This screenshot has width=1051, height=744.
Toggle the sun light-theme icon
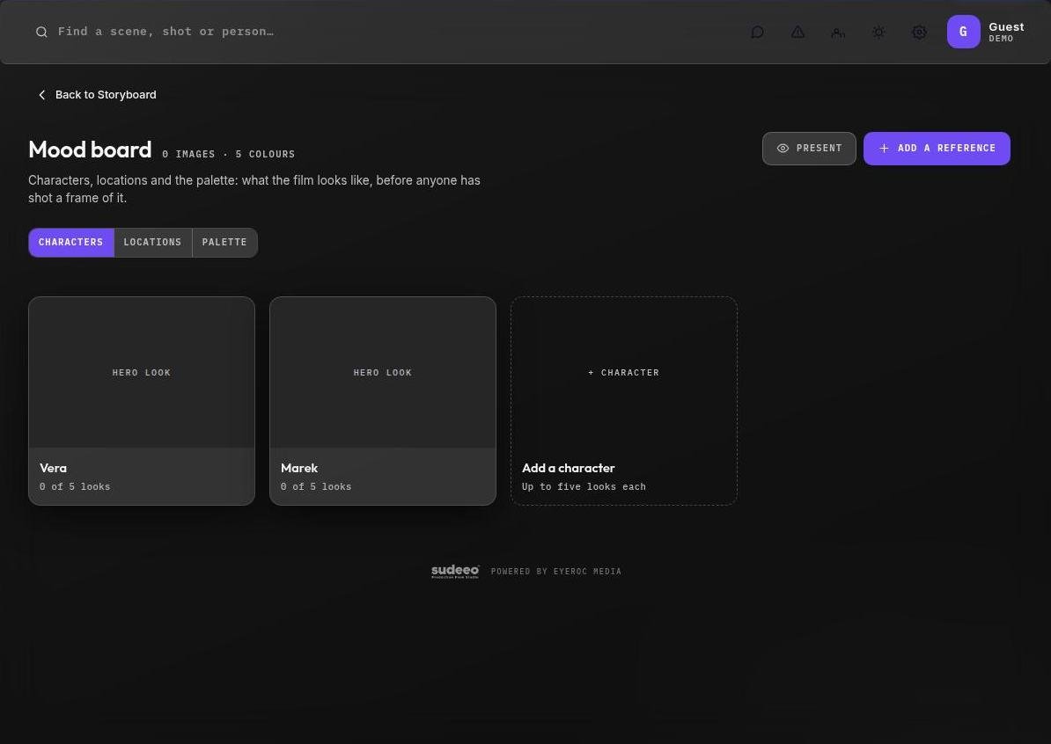tap(878, 33)
